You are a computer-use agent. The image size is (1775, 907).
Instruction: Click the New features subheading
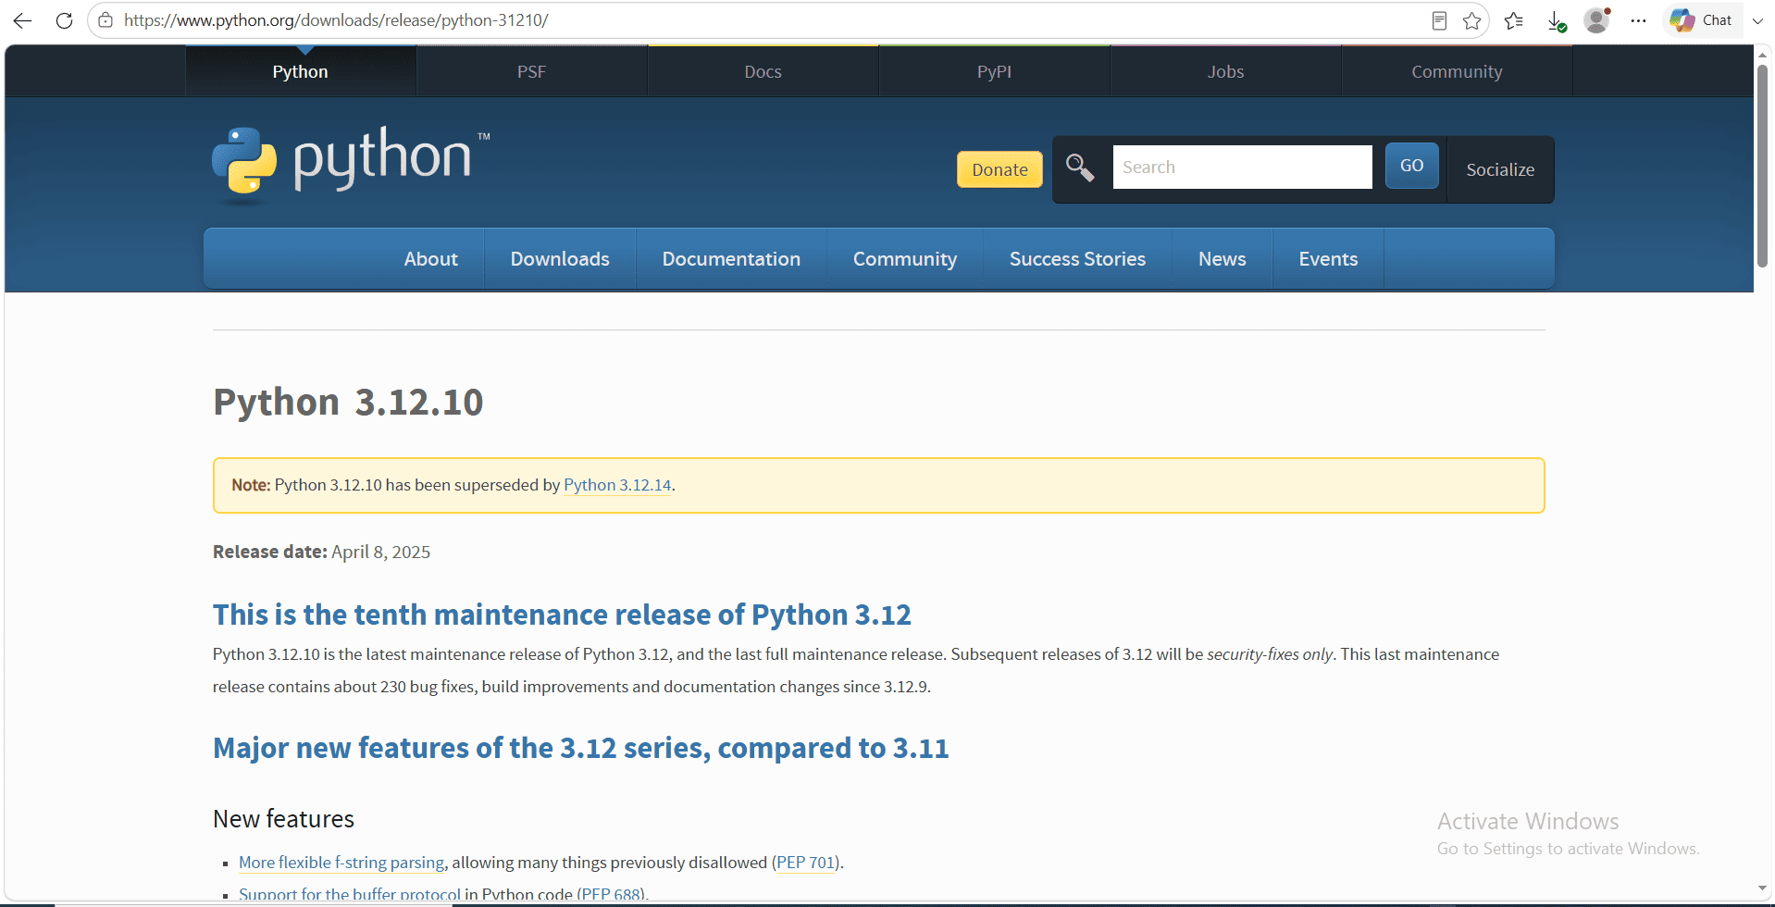(x=283, y=819)
